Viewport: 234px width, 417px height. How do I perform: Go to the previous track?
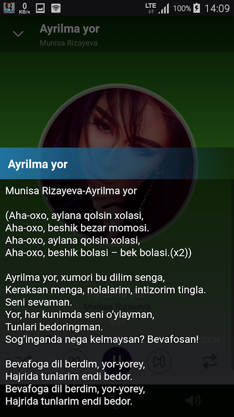74,361
